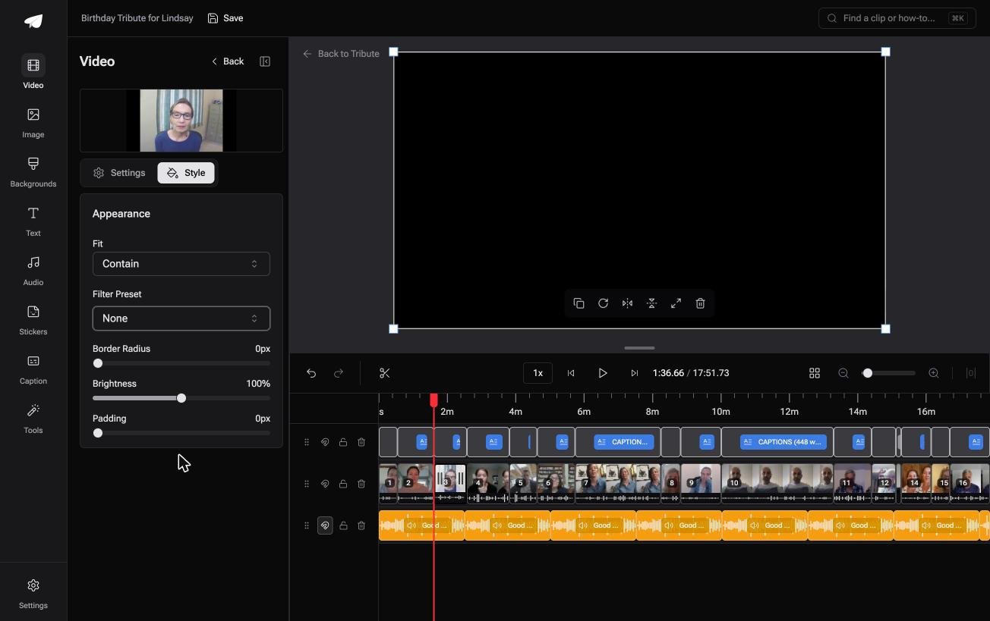Delete the selected video using the canvas trash icon
Image resolution: width=990 pixels, height=621 pixels.
point(700,303)
